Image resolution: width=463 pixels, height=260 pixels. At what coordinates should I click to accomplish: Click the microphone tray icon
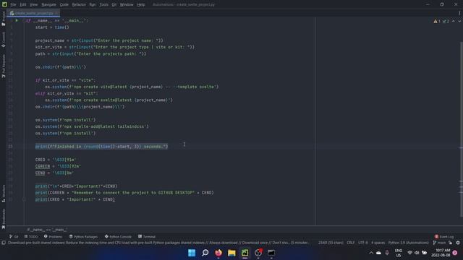coord(387,253)
